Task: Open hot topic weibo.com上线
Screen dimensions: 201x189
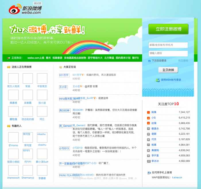Action: tap(36, 58)
